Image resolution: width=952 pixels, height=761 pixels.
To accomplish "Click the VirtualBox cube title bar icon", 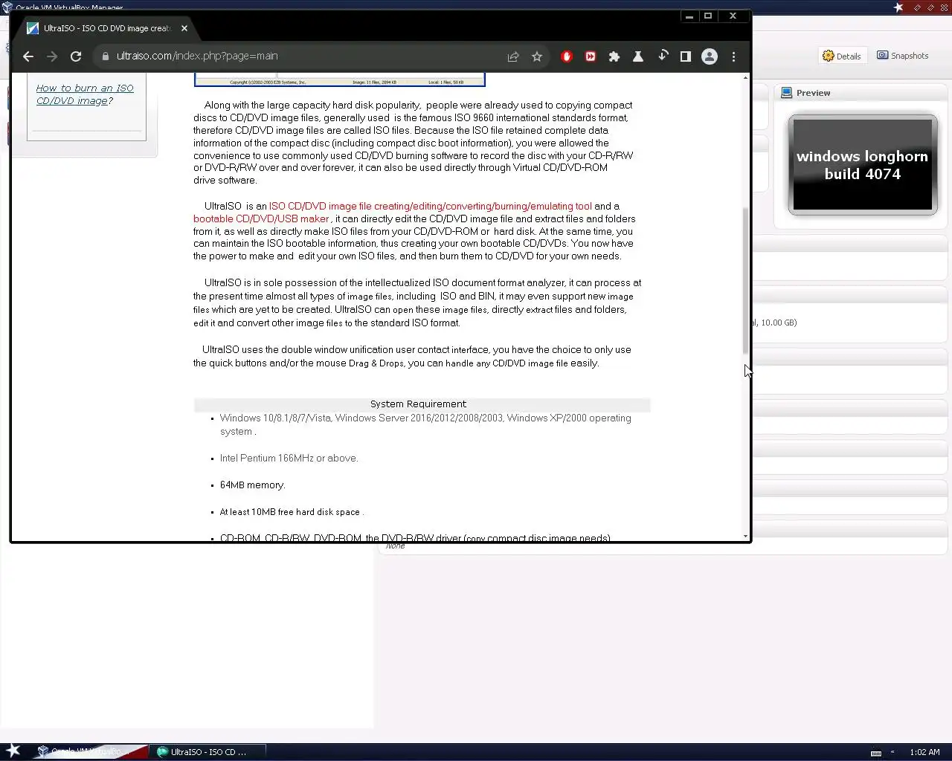I will point(7,7).
